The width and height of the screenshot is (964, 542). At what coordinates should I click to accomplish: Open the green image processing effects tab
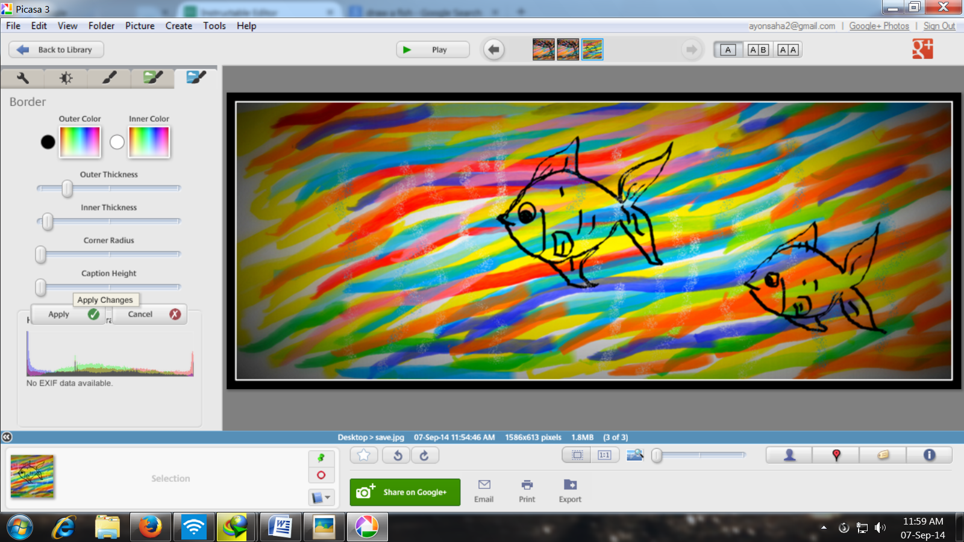(152, 78)
